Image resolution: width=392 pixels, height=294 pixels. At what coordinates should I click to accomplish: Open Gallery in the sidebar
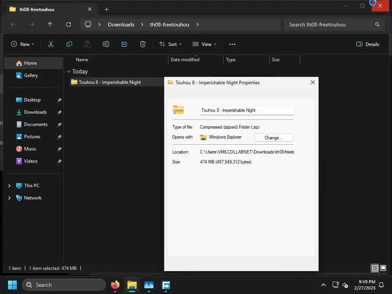33,75
